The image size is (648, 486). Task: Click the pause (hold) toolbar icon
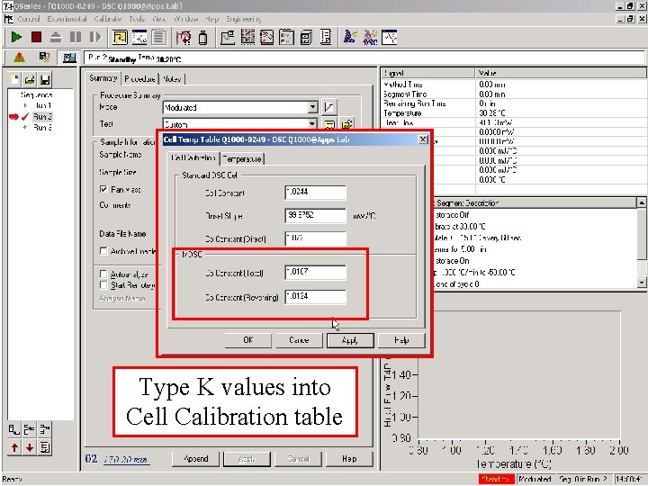pyautogui.click(x=76, y=38)
